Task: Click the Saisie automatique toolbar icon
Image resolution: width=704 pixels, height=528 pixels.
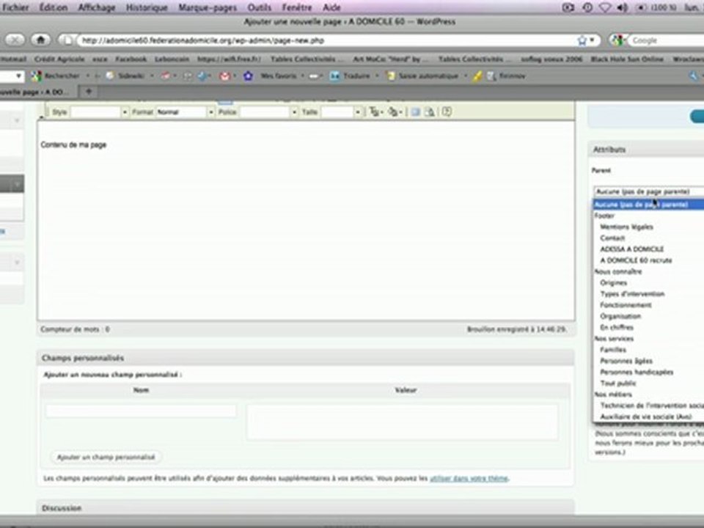Action: pos(391,76)
